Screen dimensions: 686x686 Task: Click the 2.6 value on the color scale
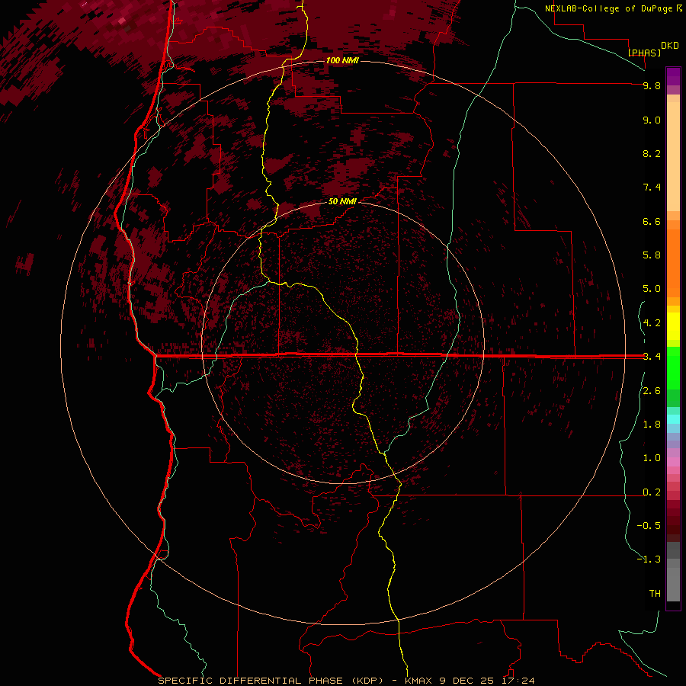[652, 391]
